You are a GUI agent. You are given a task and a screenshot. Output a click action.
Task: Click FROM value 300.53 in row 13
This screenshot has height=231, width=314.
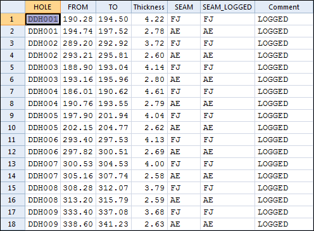point(78,164)
